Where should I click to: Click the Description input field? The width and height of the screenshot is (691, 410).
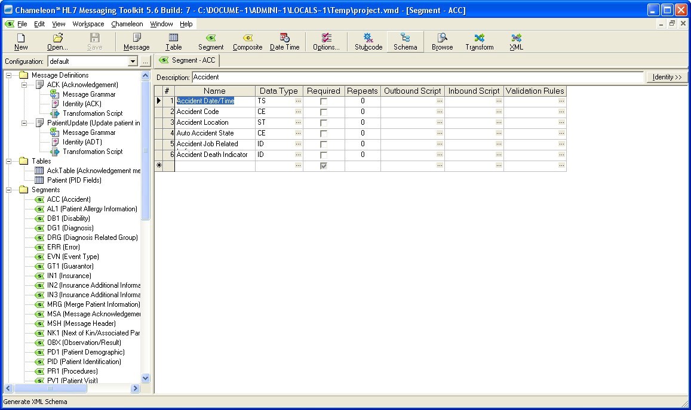click(418, 77)
